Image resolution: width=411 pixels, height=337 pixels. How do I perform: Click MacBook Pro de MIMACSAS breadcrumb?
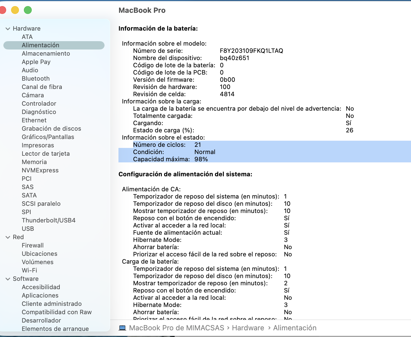click(x=177, y=328)
